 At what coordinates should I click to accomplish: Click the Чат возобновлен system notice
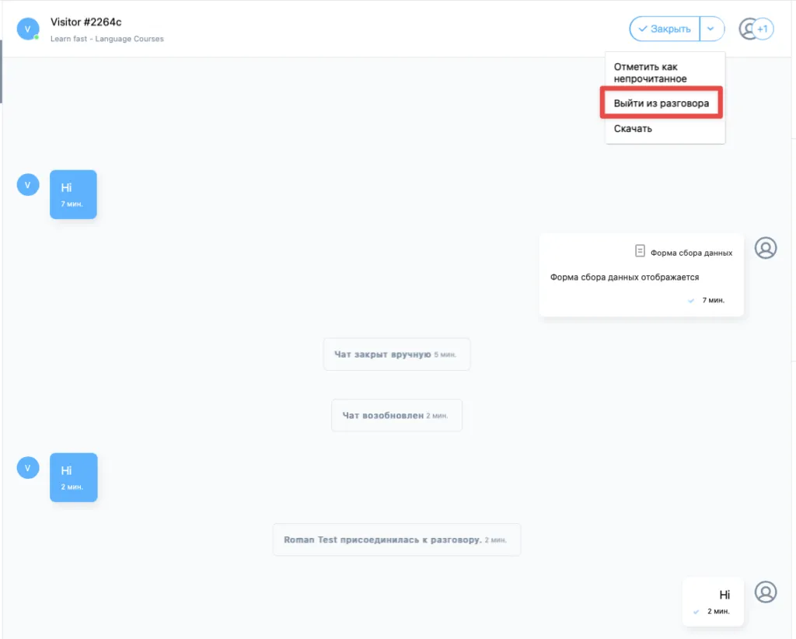pyautogui.click(x=396, y=415)
